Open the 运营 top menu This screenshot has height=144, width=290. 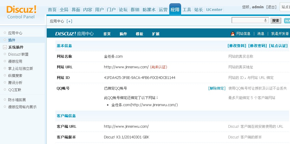click(x=163, y=10)
